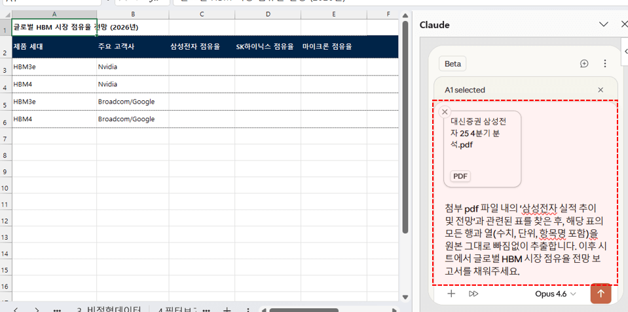Select column D header
Screen dimensions: 628x312
click(x=268, y=14)
